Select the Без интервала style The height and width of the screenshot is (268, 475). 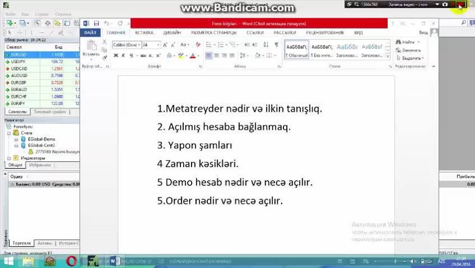(322, 50)
